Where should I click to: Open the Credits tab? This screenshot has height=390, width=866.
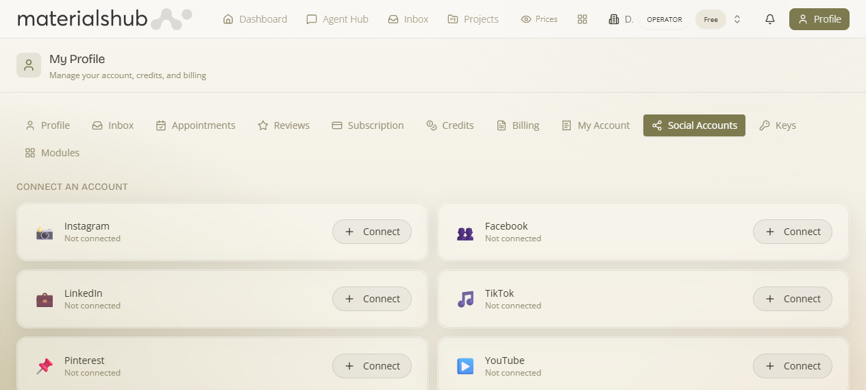pyautogui.click(x=450, y=125)
